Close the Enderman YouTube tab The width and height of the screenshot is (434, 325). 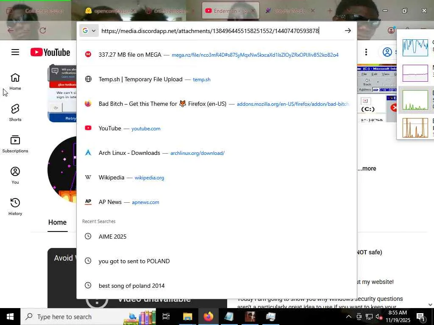pyautogui.click(x=253, y=11)
